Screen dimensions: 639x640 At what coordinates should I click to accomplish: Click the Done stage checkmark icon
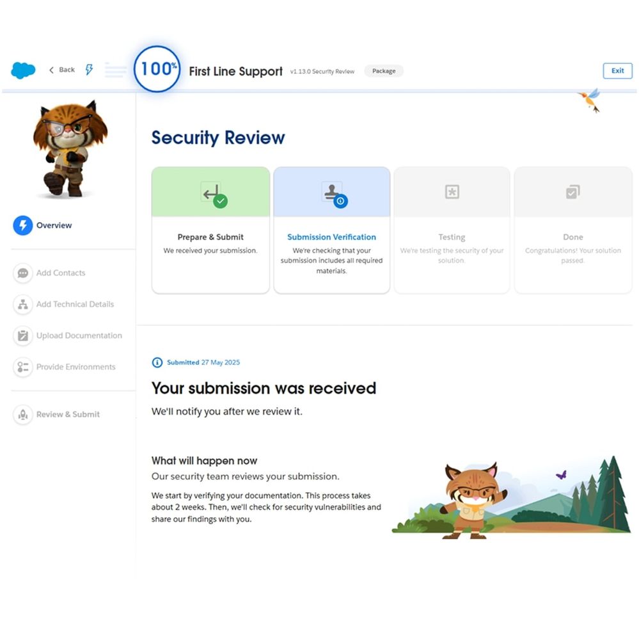coord(572,192)
